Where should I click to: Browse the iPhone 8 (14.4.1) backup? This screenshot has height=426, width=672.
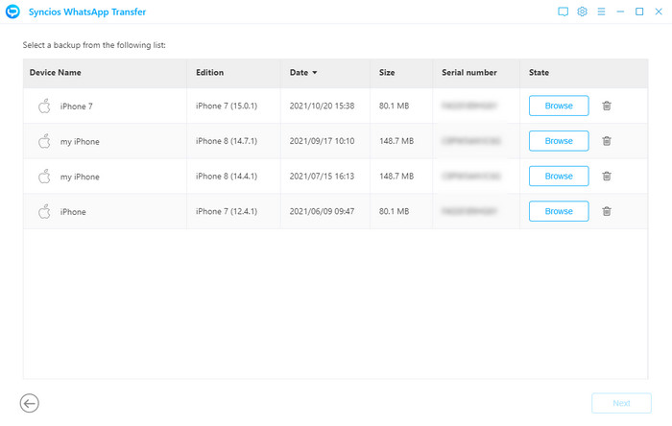tap(559, 176)
